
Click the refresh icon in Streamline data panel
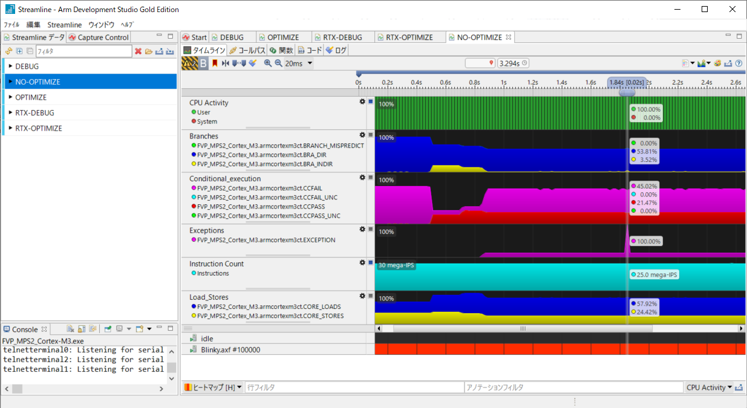tap(8, 51)
